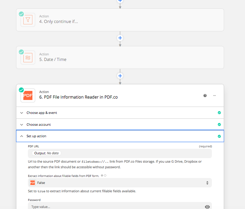
Task: Add a step between steps 4 and 5
Action: 120,38
